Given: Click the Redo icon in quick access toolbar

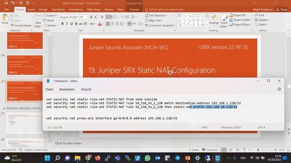Looking at the screenshot, I should click(x=21, y=3).
